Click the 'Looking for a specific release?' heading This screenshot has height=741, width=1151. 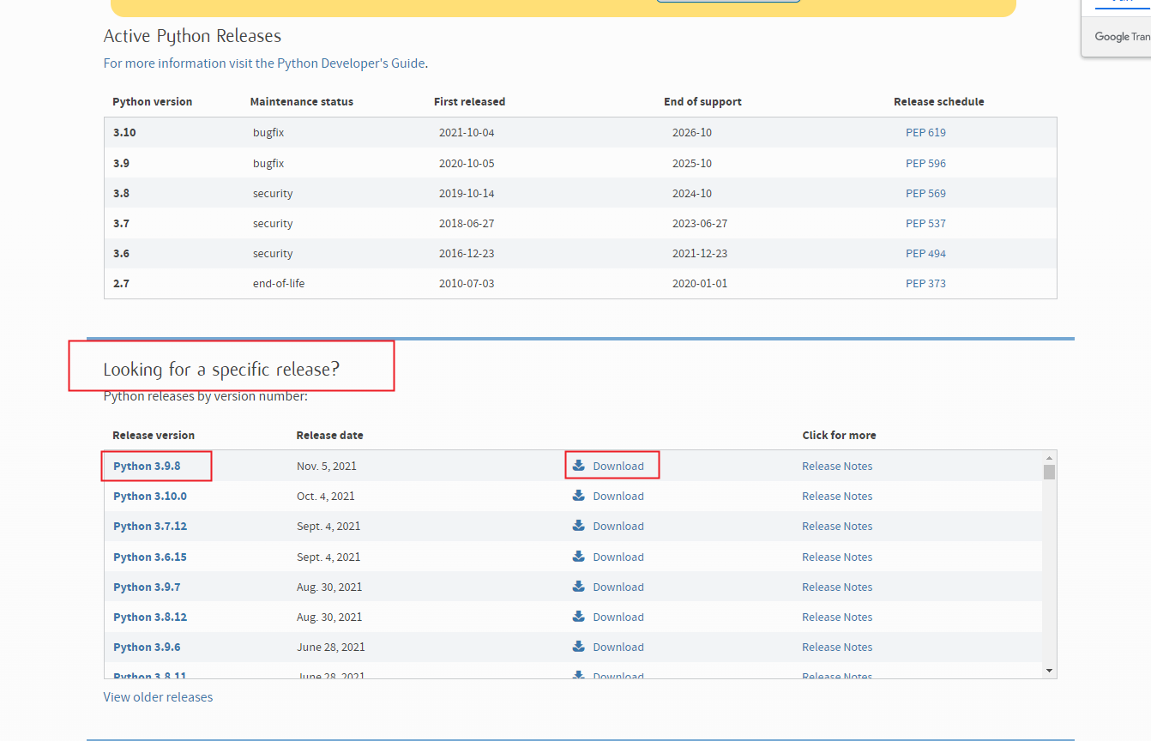coord(221,370)
